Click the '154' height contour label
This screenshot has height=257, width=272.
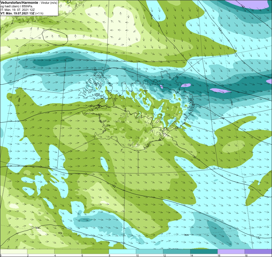(x=37, y=228)
